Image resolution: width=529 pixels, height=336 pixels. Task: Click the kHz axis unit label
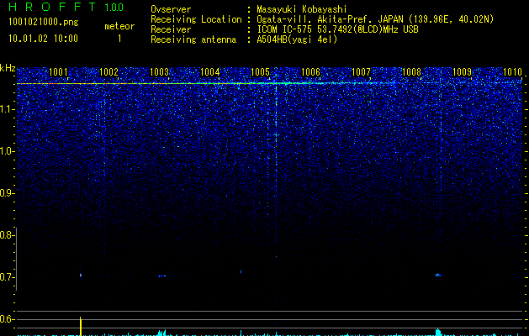click(8, 68)
